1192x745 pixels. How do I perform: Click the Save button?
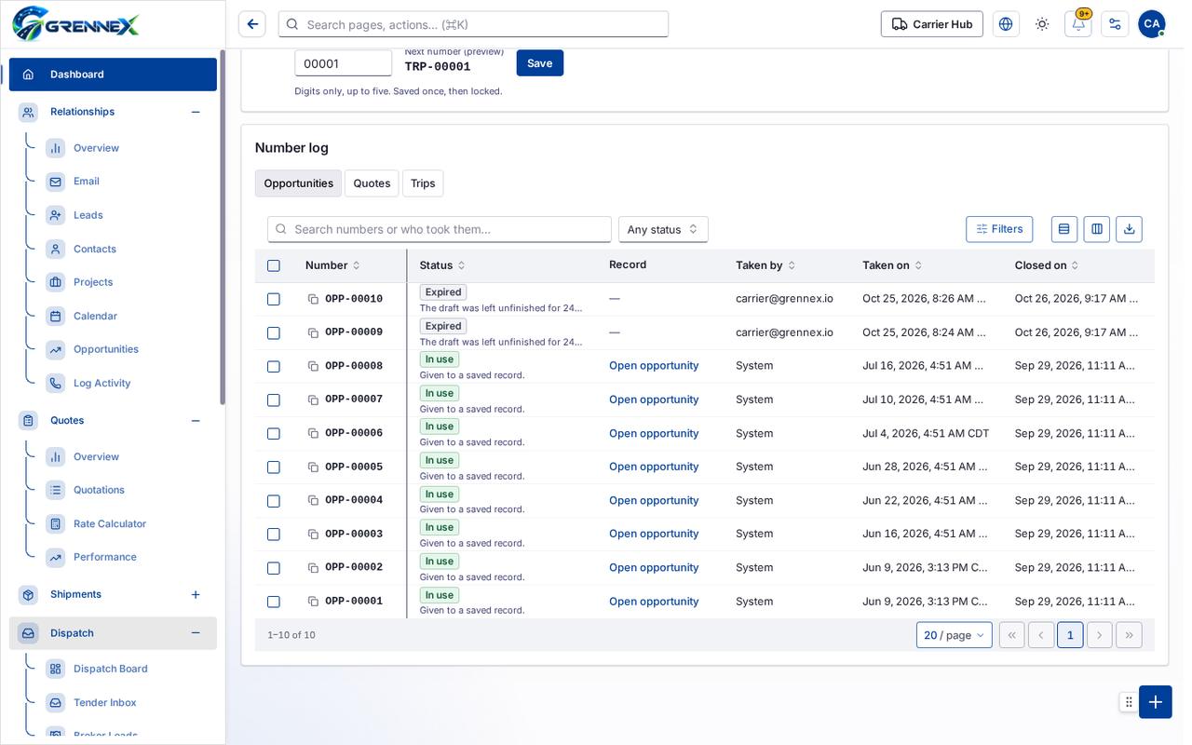pos(540,63)
